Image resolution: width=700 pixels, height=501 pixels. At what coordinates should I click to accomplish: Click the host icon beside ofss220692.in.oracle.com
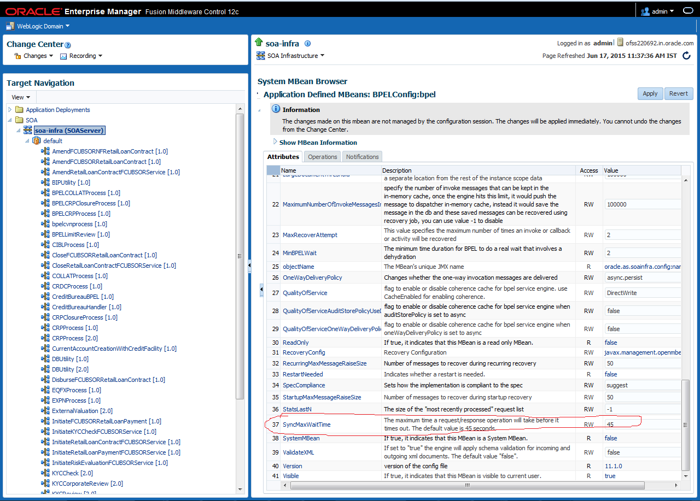coord(620,43)
